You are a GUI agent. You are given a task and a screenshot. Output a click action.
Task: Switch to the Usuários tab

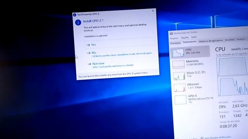point(241,39)
